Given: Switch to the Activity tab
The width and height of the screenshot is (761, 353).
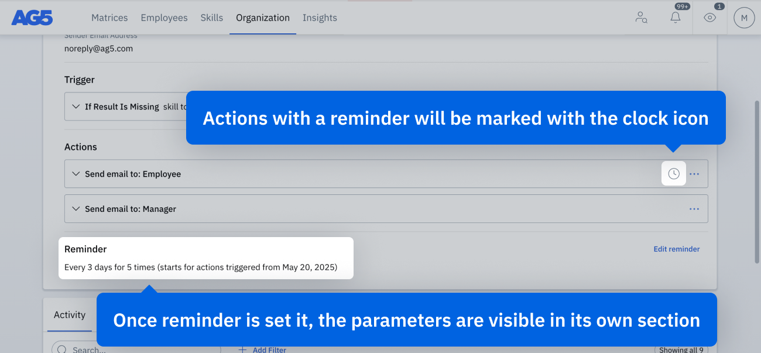Looking at the screenshot, I should point(70,315).
